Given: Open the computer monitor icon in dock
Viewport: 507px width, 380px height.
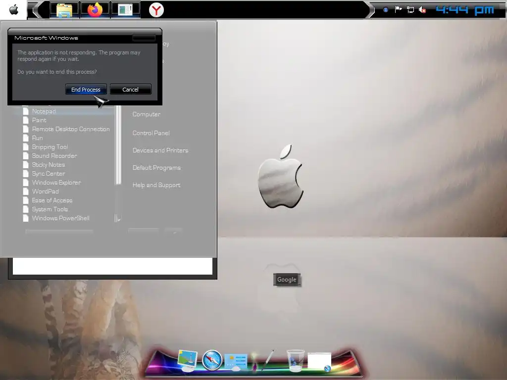Looking at the screenshot, I should coord(188,361).
